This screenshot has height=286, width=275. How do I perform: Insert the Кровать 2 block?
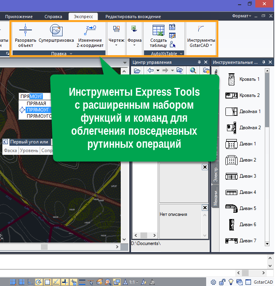tap(244, 95)
